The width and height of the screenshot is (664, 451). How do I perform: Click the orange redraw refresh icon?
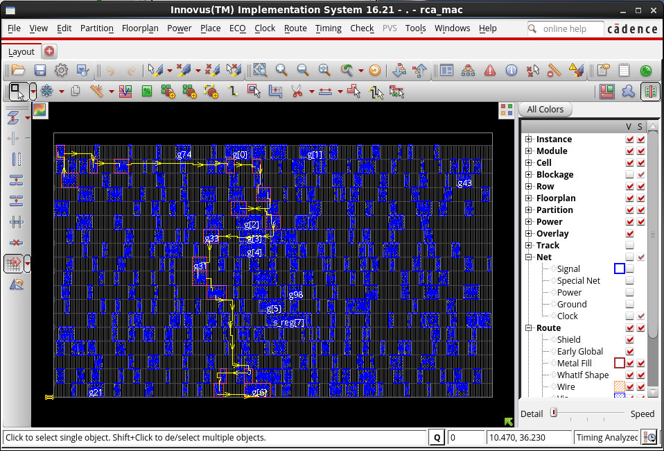click(x=375, y=70)
